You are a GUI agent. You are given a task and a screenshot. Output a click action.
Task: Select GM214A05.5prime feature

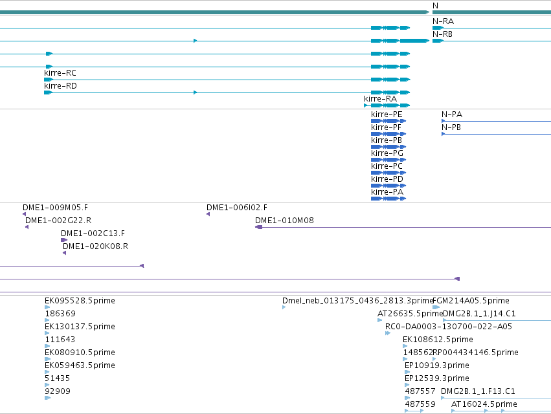(x=471, y=301)
